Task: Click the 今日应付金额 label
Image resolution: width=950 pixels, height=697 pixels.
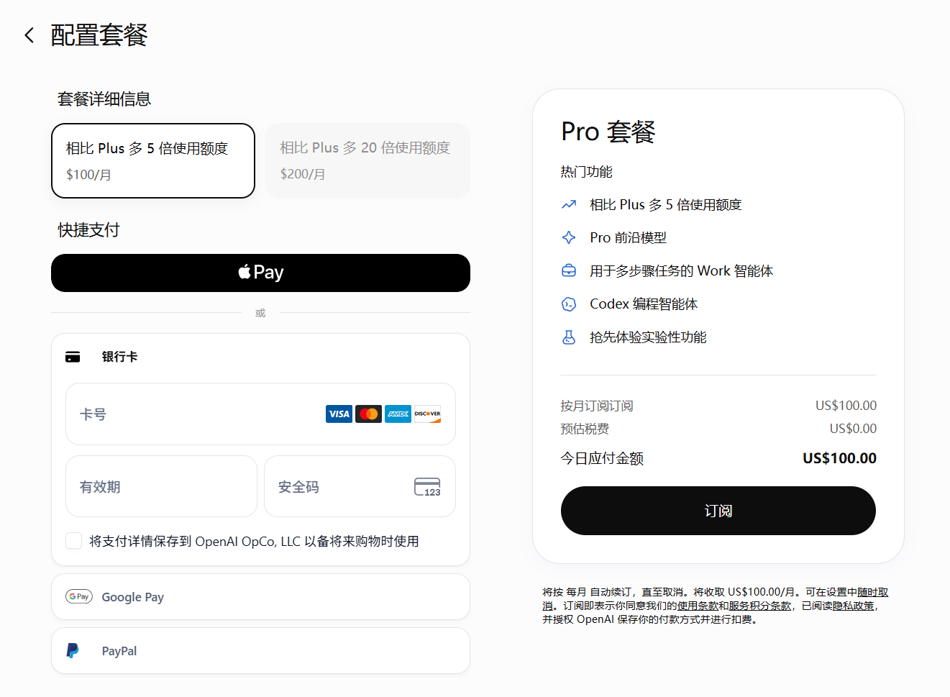Action: pyautogui.click(x=602, y=458)
